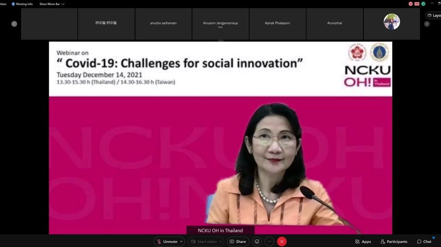The height and width of the screenshot is (247, 441).
Task: Go to previous participants with left arrow
Action: point(14,24)
